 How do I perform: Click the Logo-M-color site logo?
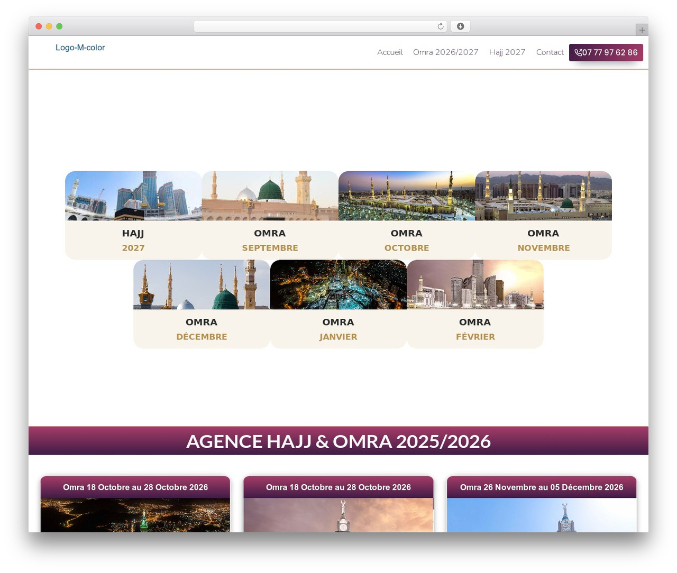coord(80,48)
